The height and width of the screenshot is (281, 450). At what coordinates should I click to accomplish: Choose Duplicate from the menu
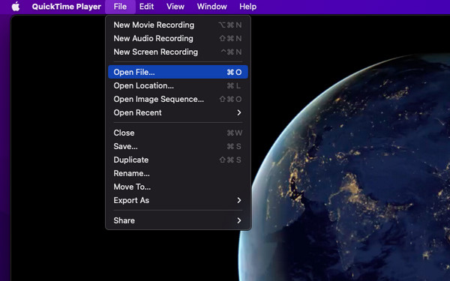click(x=178, y=160)
